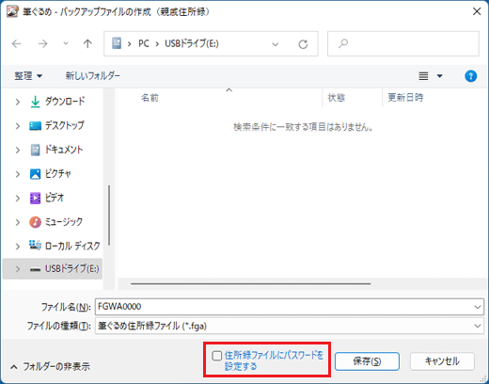The height and width of the screenshot is (384, 489).
Task: Select デスクトップ in the navigation pane
Action: [x=65, y=125]
